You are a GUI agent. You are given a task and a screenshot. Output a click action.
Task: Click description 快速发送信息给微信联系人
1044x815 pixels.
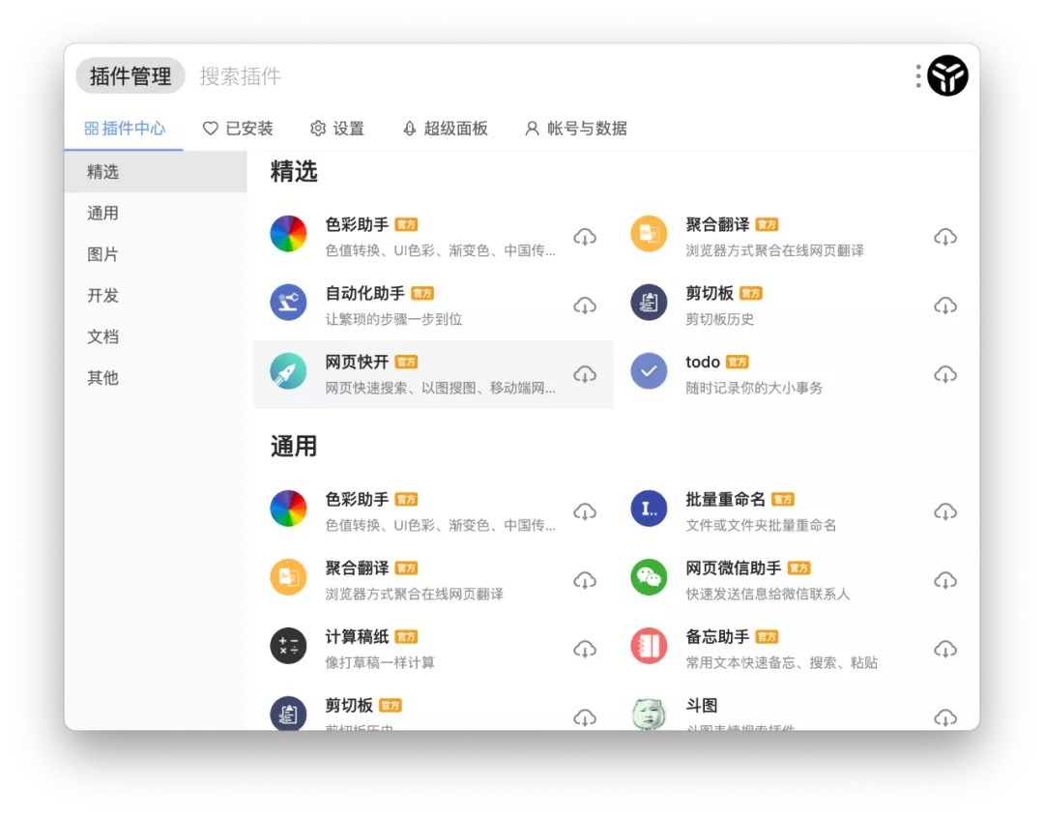pyautogui.click(x=768, y=594)
